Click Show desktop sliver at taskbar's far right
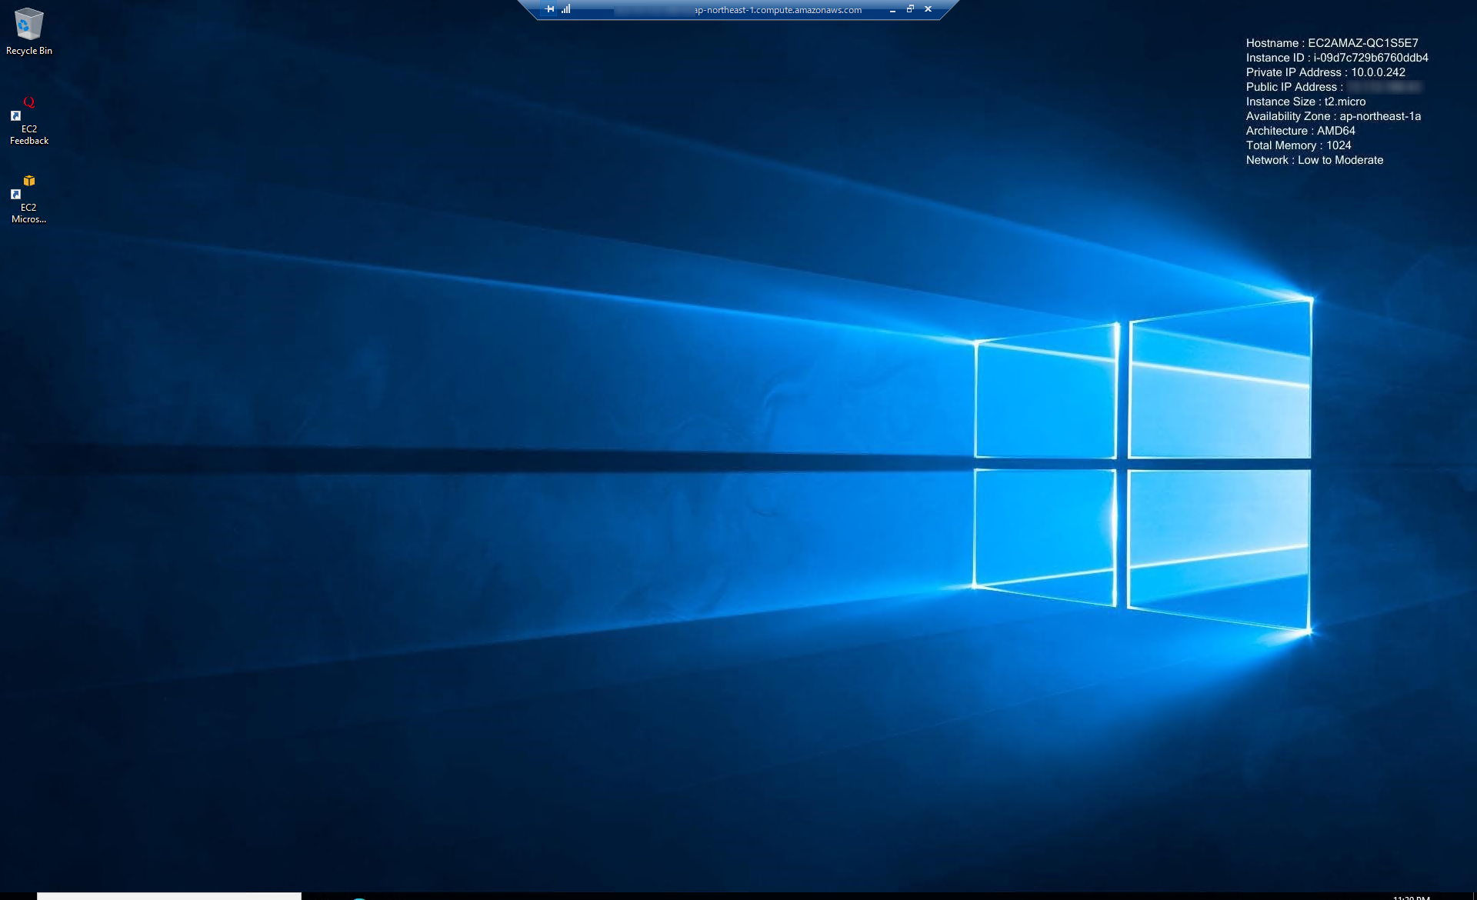 (x=1474, y=896)
